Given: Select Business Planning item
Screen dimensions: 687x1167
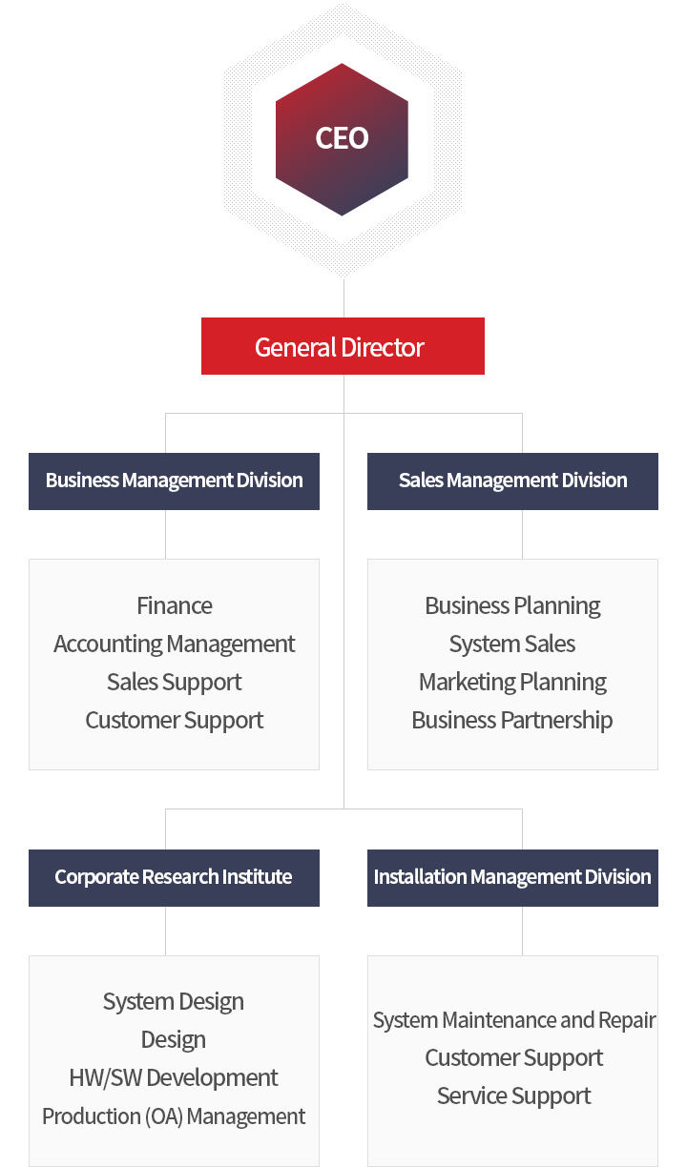Looking at the screenshot, I should pyautogui.click(x=512, y=605).
